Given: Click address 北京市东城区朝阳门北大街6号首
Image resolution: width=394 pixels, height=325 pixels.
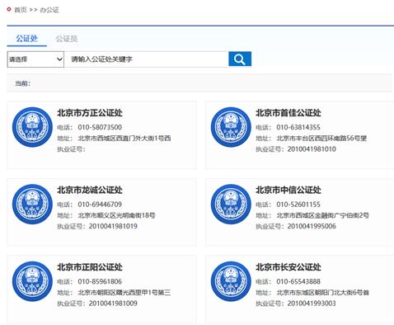Looking at the screenshot, I should tap(323, 292).
